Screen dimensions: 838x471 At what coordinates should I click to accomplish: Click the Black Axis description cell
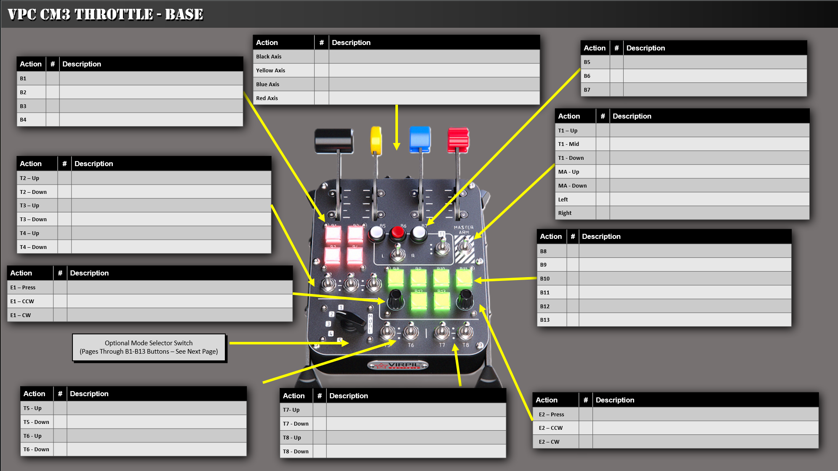[434, 56]
